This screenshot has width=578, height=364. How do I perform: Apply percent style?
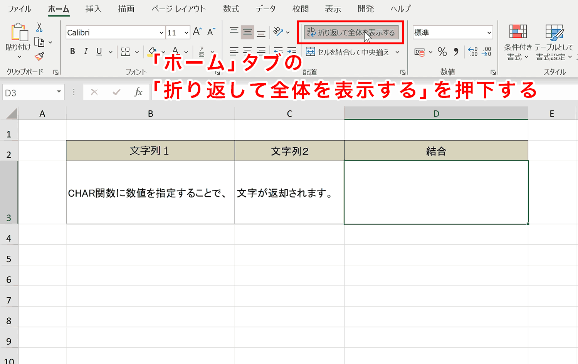(x=442, y=52)
